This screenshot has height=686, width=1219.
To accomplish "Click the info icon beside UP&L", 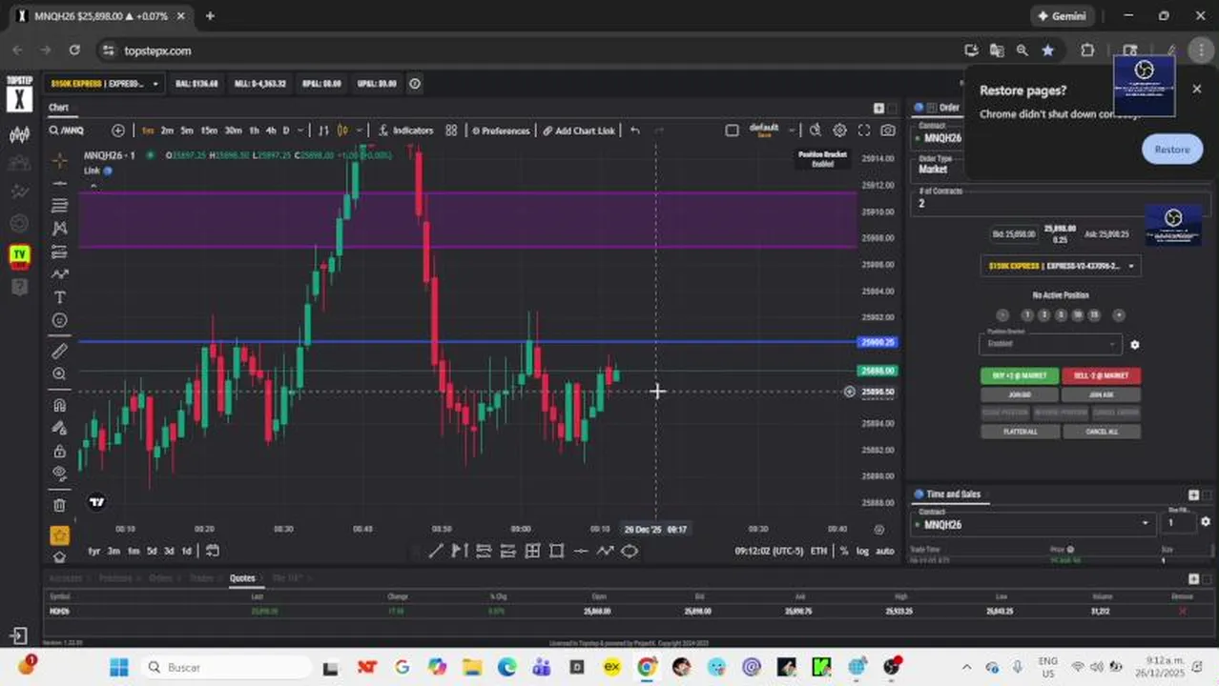I will click(x=415, y=84).
